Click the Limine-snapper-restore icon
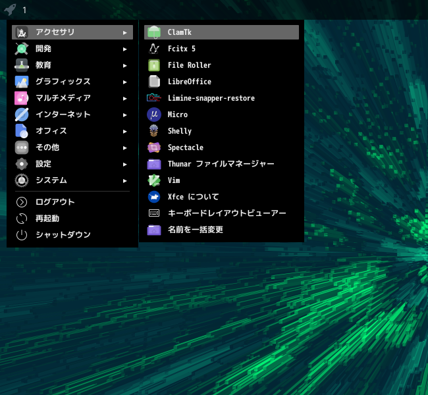Viewport: 428px width, 395px height. click(x=154, y=98)
